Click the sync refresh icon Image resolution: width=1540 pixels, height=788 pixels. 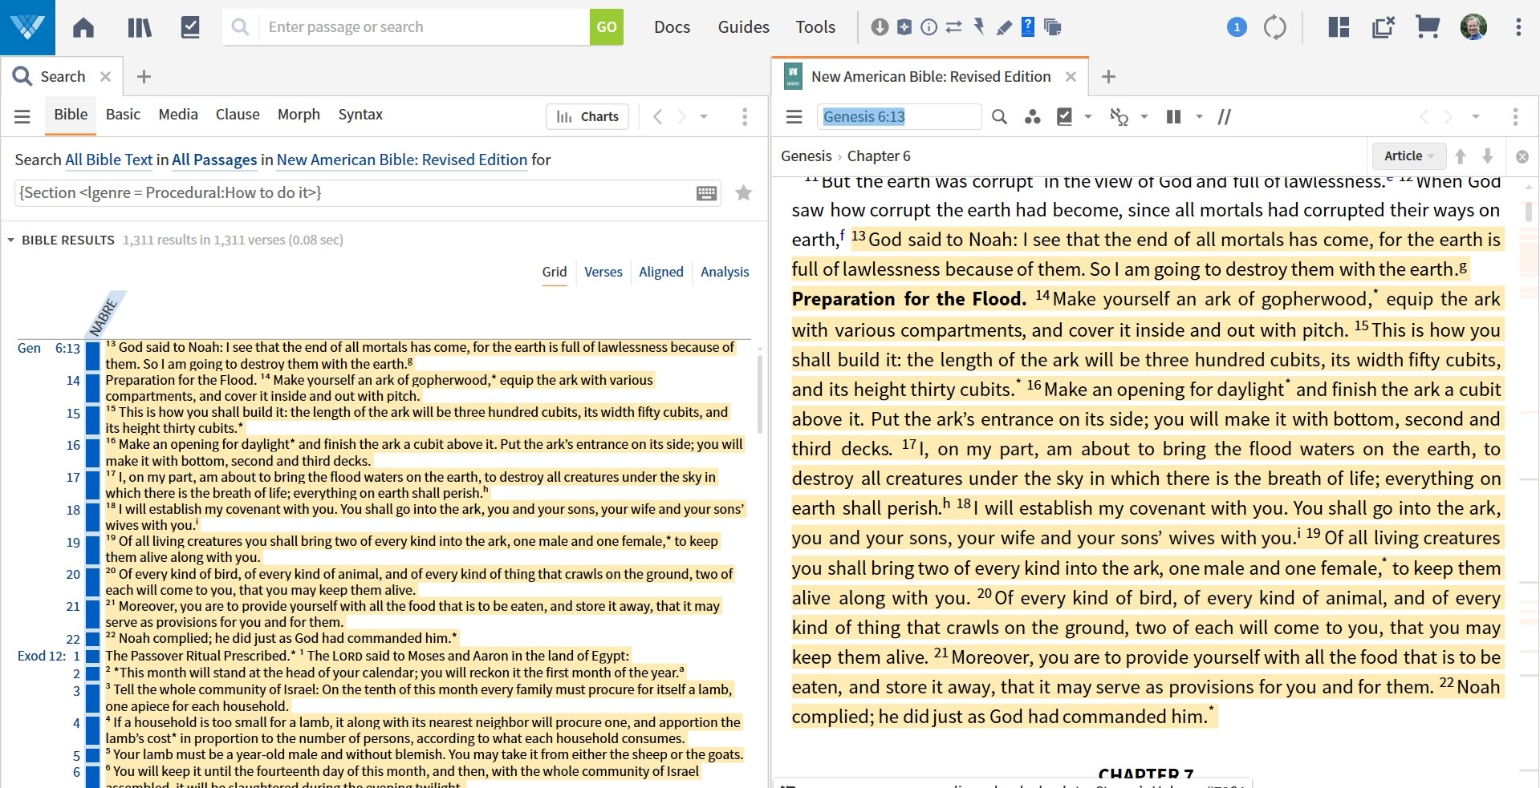[x=1274, y=27]
